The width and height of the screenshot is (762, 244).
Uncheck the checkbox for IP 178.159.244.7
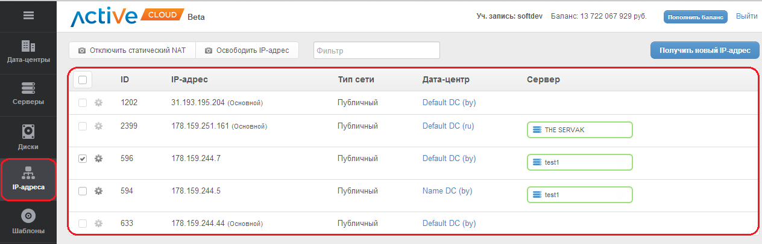83,159
